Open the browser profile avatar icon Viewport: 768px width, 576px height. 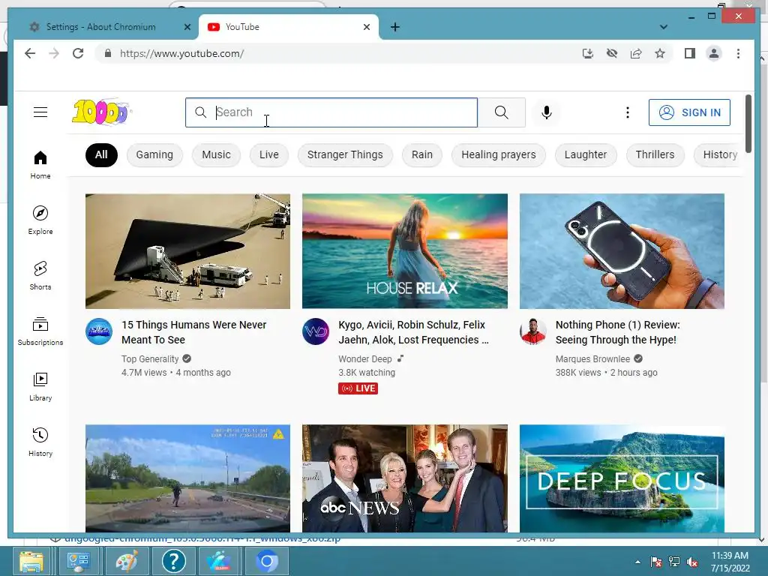click(x=714, y=53)
